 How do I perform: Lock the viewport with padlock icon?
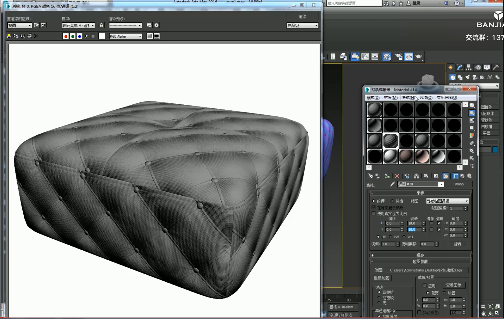pyautogui.click(x=102, y=25)
